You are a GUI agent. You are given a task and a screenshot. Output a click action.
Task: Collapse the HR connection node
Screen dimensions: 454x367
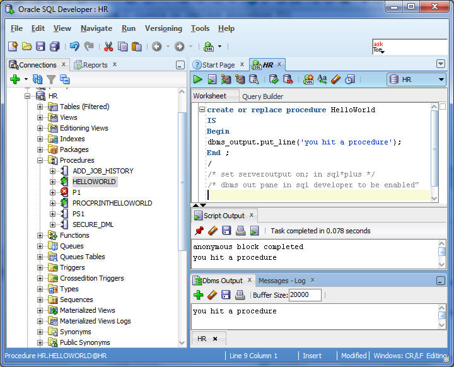click(x=27, y=96)
